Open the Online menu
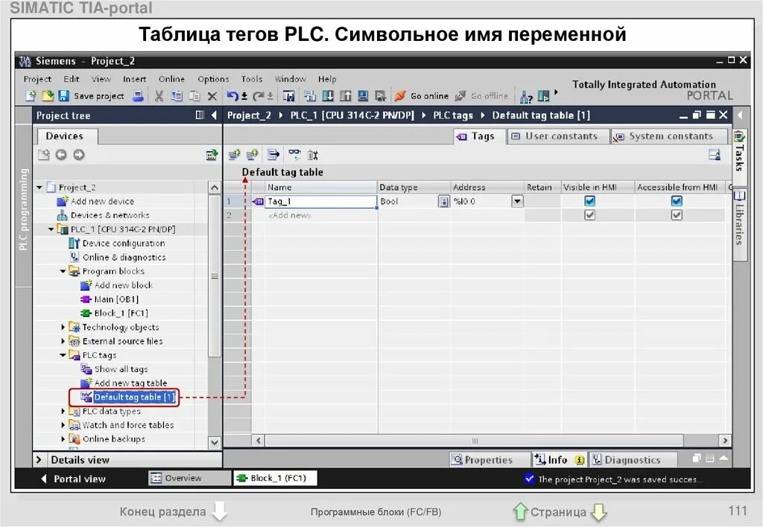Screen dimensions: 763x527 pos(171,79)
